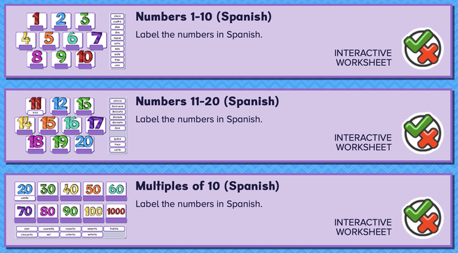Image resolution: width=458 pixels, height=253 pixels.
Task: Click the red 1000 card
Action: tap(116, 213)
